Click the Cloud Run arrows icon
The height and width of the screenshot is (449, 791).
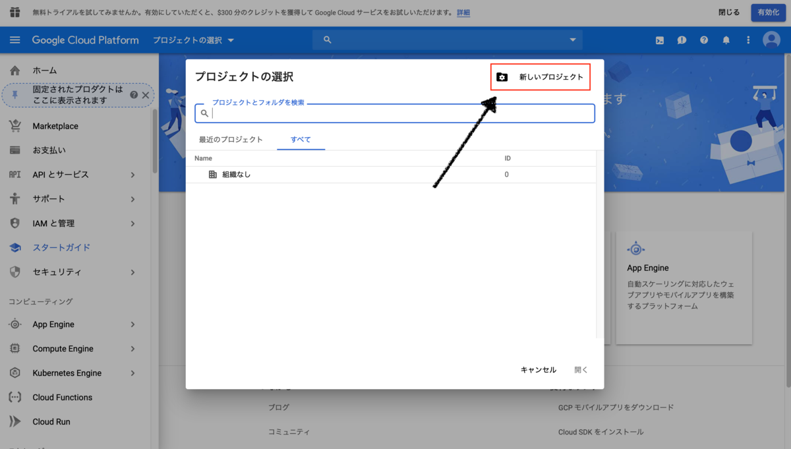pyautogui.click(x=15, y=421)
